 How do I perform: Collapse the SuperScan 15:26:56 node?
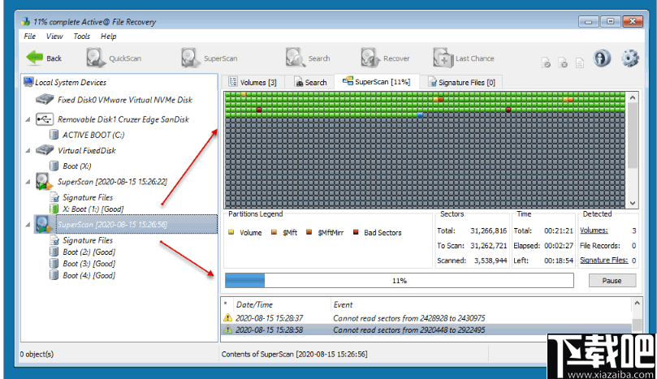28,225
